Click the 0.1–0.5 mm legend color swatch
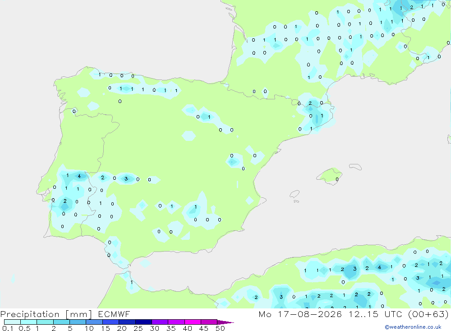 tap(12, 322)
